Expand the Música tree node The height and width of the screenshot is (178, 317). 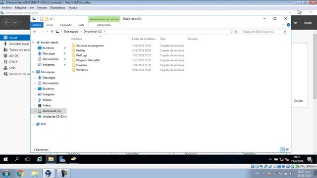pos(35,100)
